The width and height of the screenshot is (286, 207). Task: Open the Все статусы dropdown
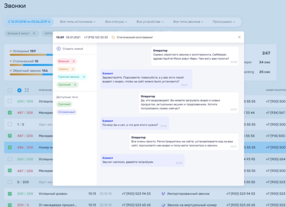pyautogui.click(x=116, y=22)
